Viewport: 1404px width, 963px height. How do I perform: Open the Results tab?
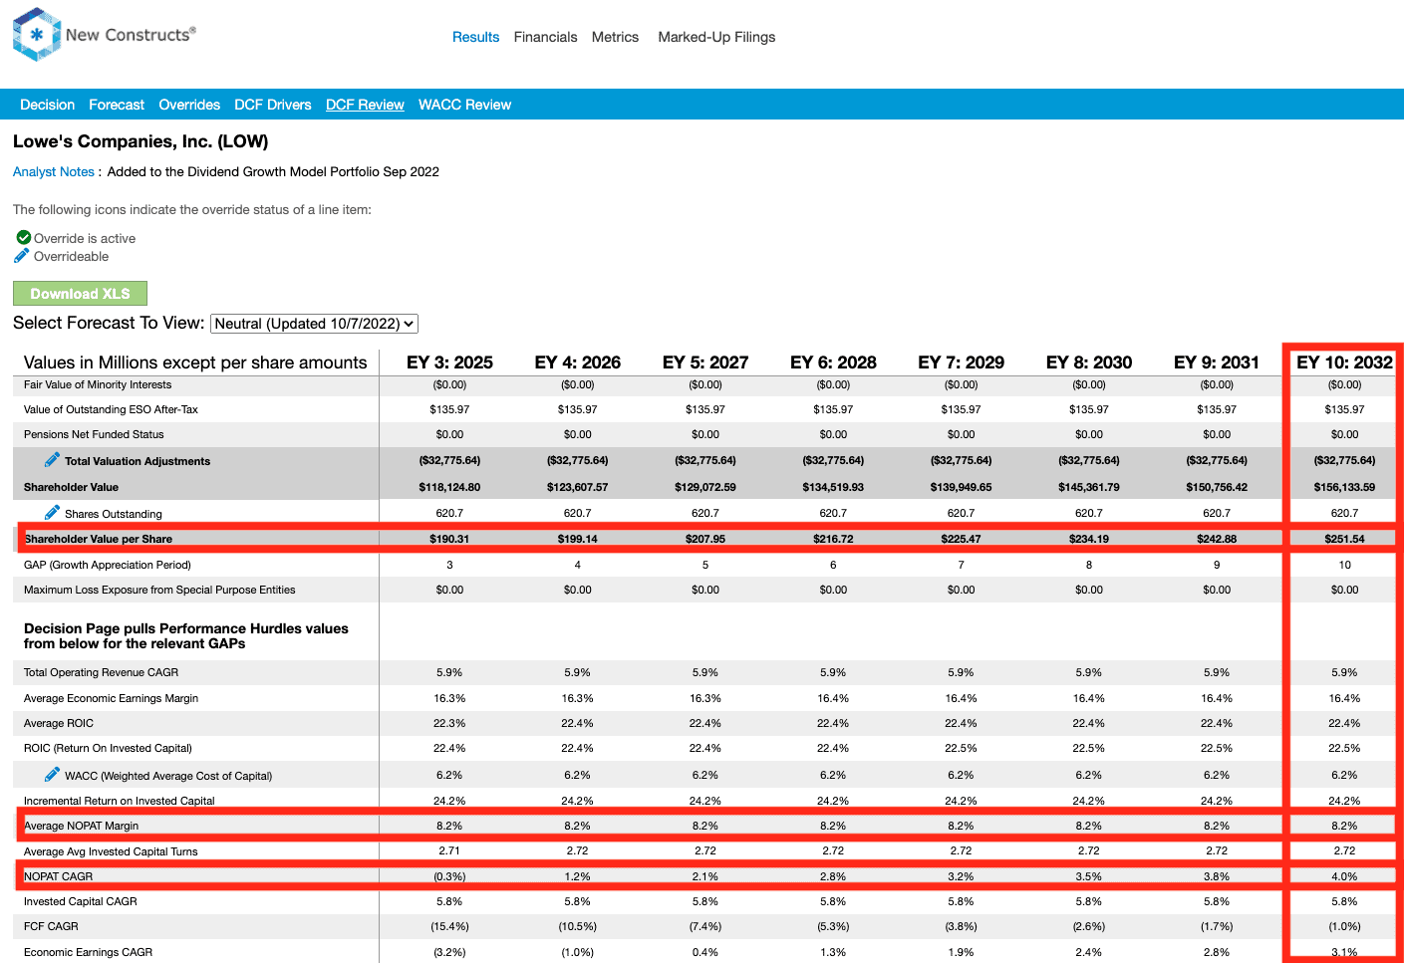(x=475, y=37)
